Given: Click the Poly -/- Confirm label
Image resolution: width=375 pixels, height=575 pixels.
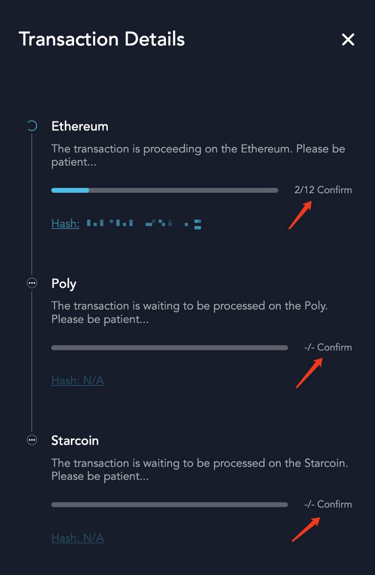Looking at the screenshot, I should [x=328, y=347].
